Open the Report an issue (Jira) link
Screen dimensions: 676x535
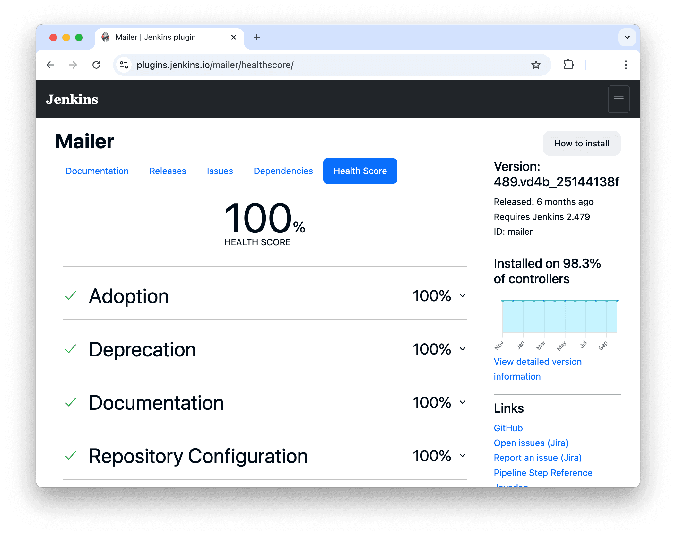click(537, 457)
